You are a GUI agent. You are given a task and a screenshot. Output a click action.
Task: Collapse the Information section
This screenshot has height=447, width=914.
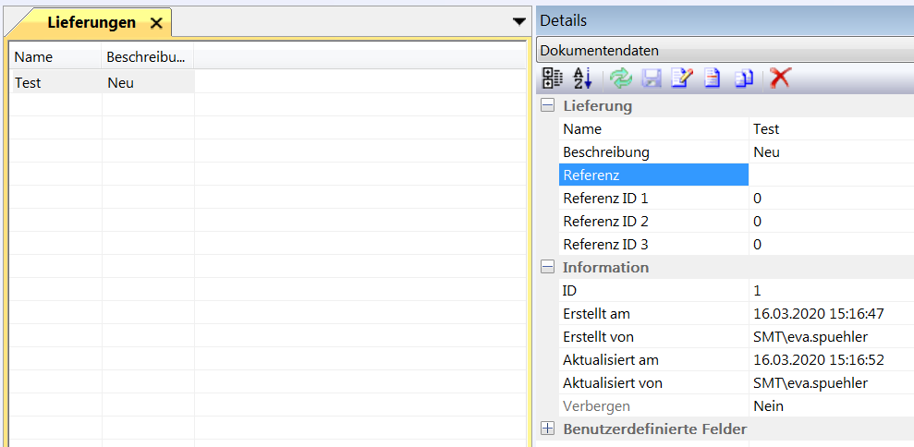tap(548, 267)
